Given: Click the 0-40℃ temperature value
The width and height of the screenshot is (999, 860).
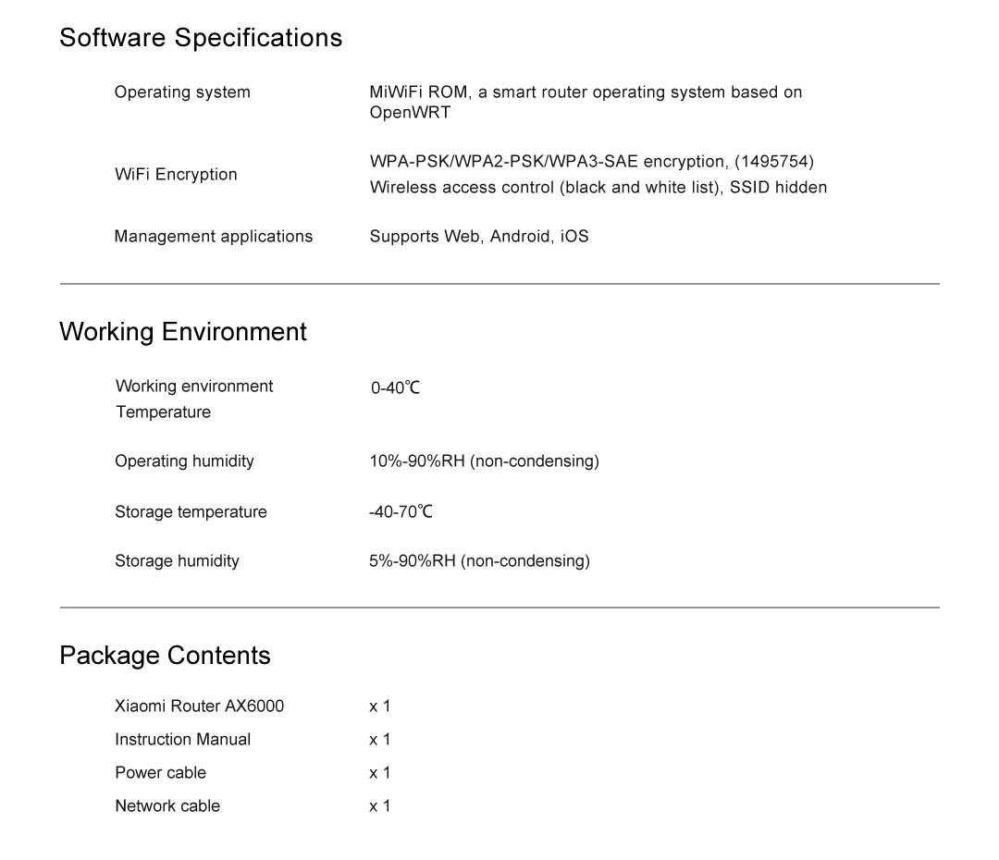Looking at the screenshot, I should pyautogui.click(x=395, y=387).
